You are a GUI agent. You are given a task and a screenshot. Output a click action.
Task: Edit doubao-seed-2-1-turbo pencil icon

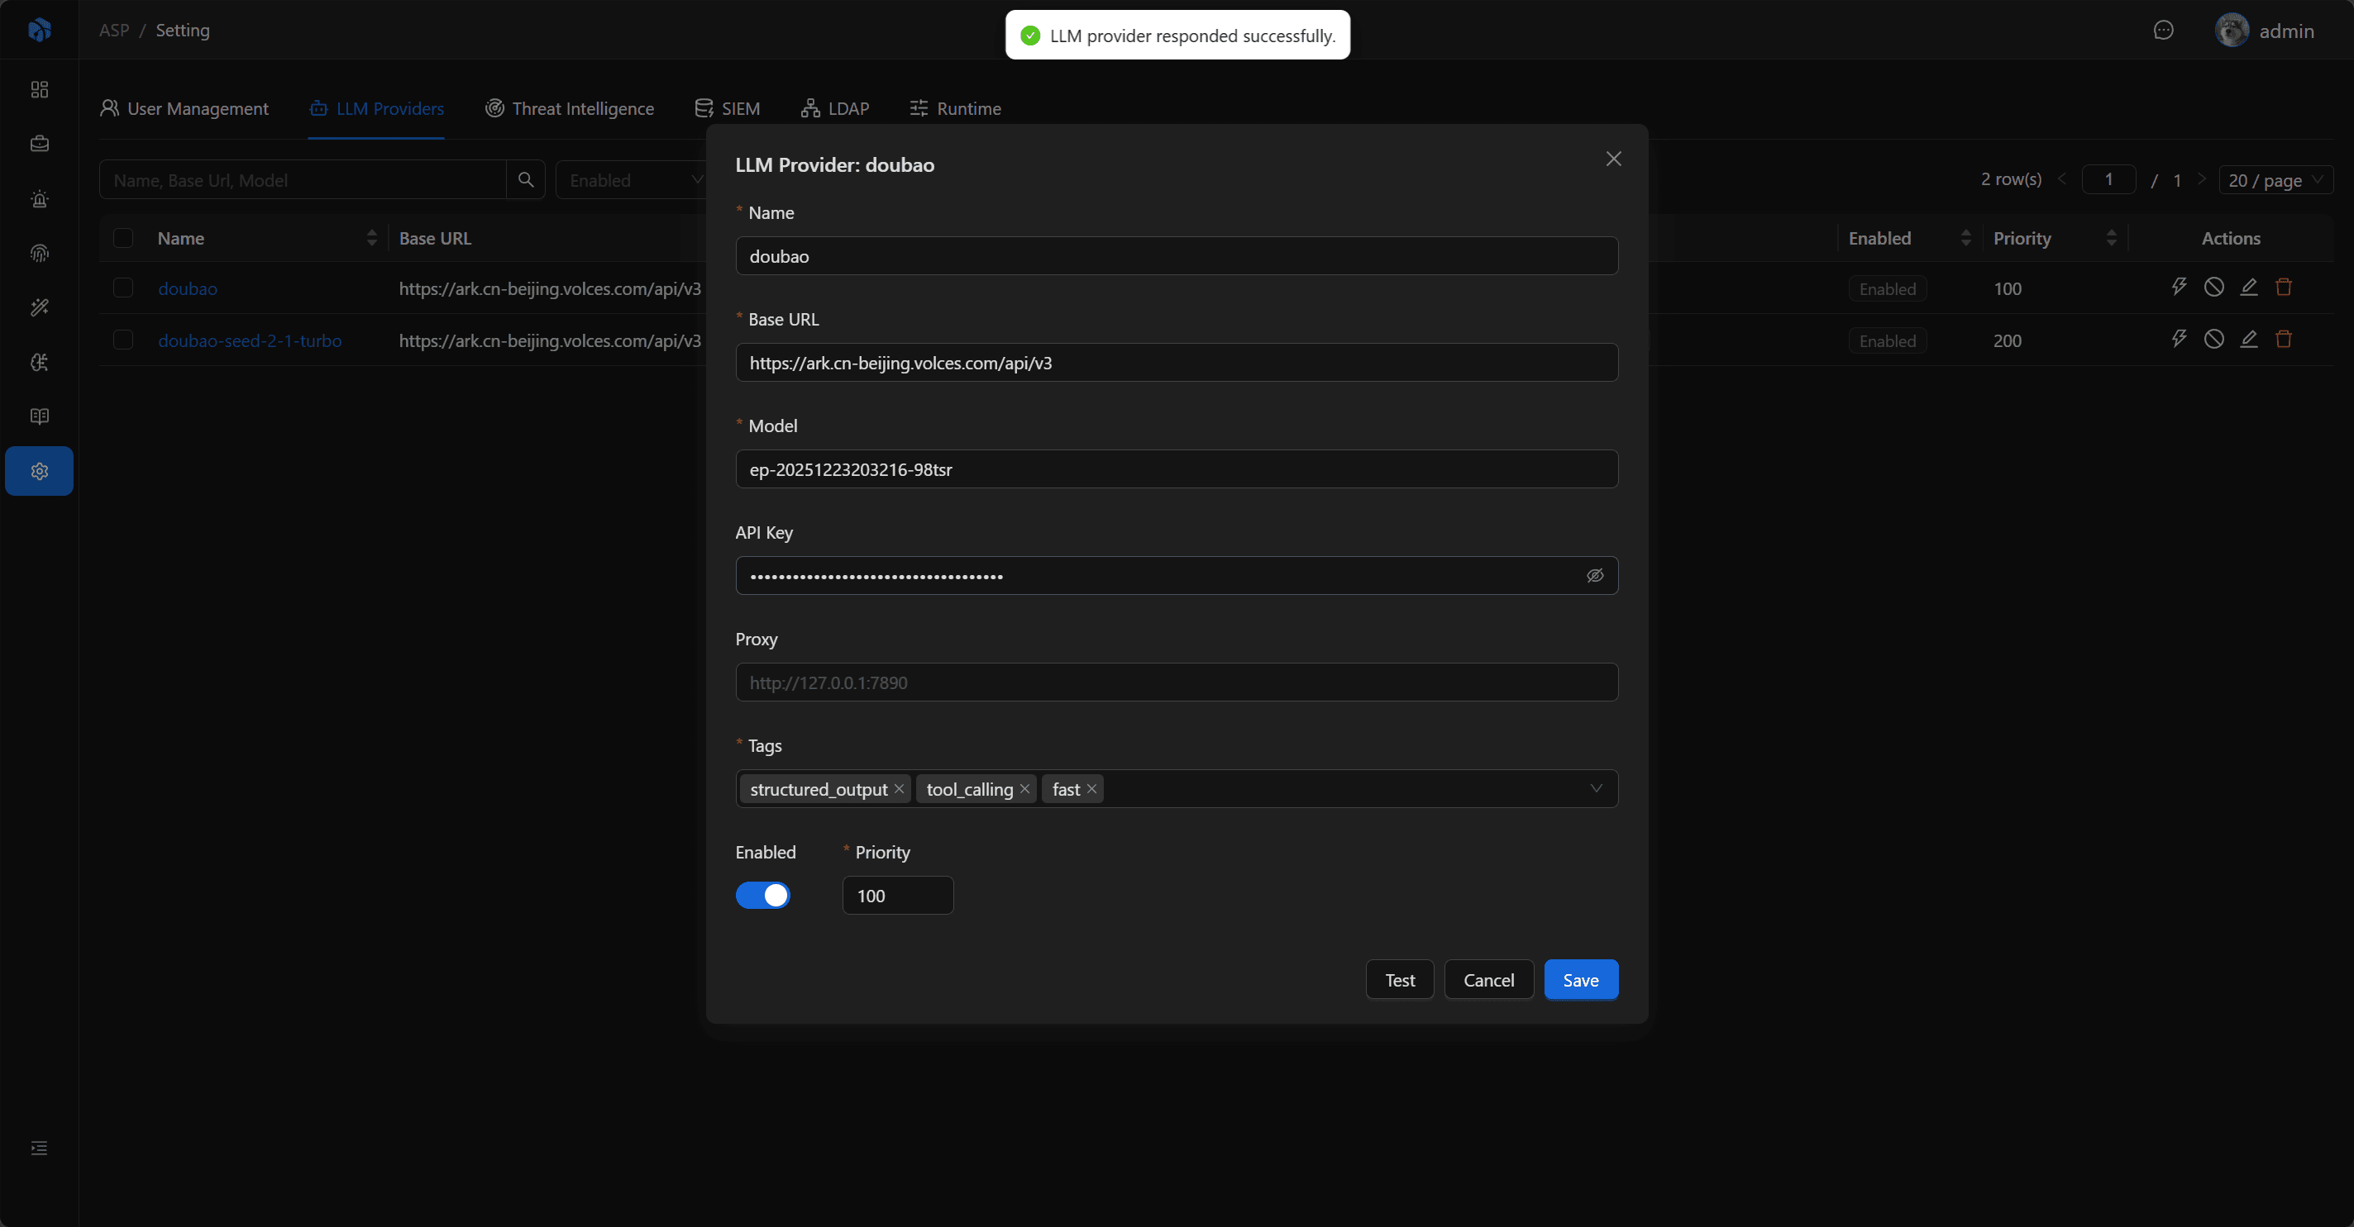coord(2248,340)
